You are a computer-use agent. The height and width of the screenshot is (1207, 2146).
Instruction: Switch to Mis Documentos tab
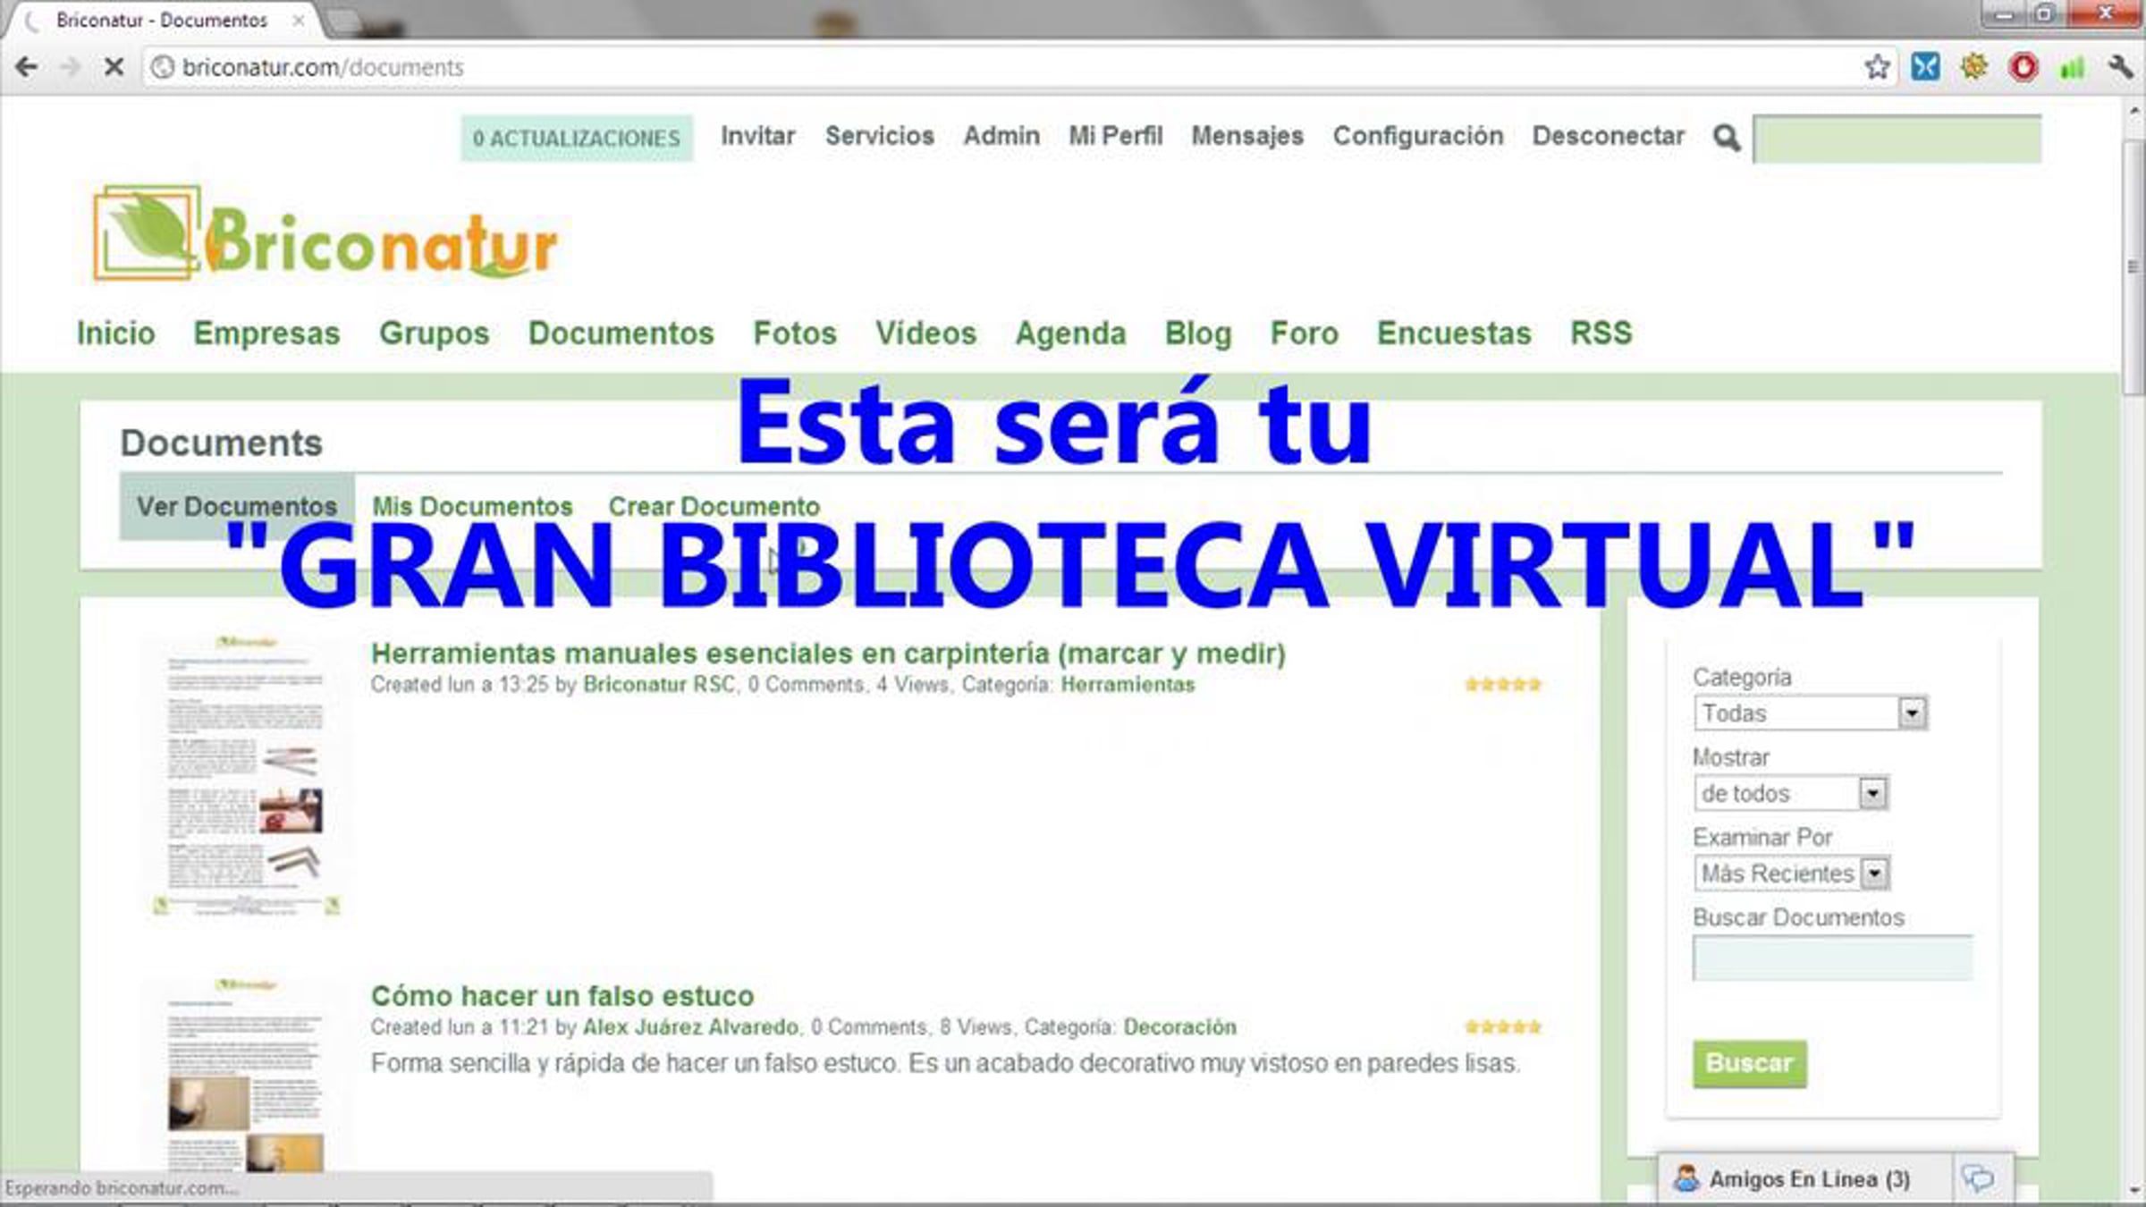point(472,506)
